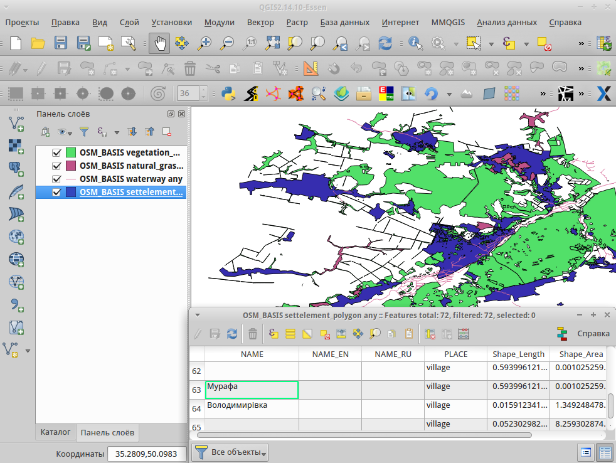This screenshot has height=463, width=616.
Task: Switch to the Каталог tab
Action: 55,432
